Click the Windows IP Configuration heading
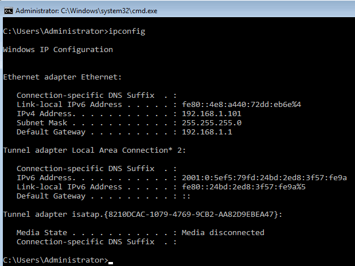355x266 pixels. click(58, 49)
